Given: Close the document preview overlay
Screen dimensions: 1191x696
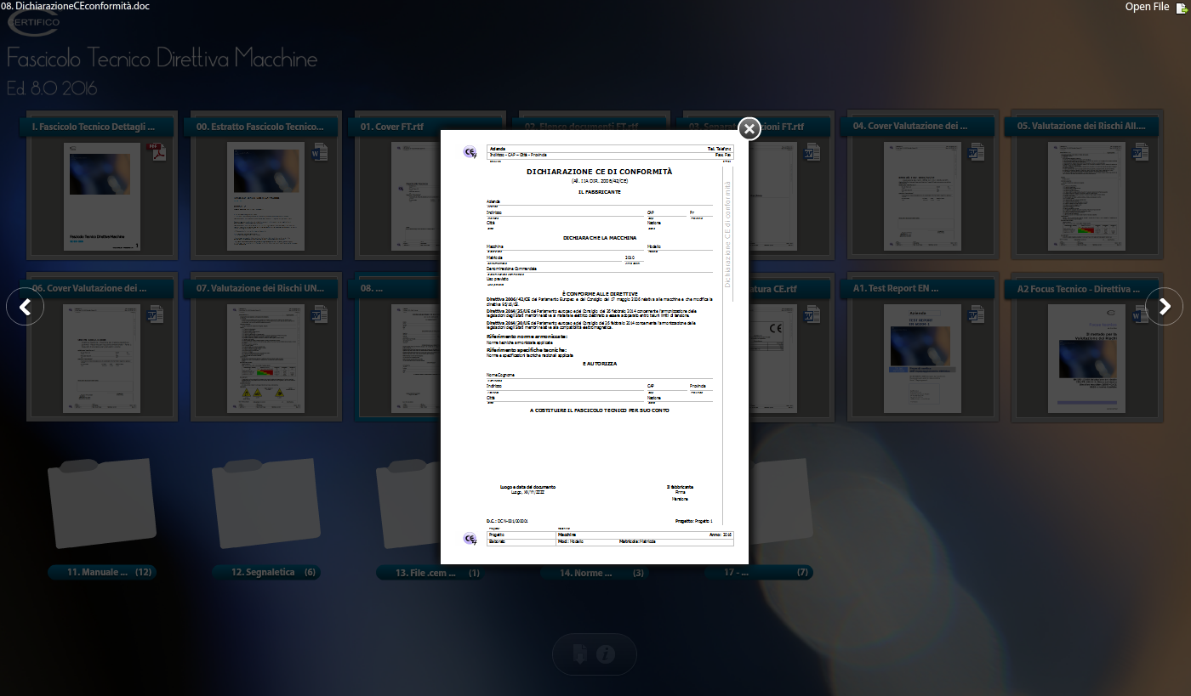Looking at the screenshot, I should coord(749,128).
